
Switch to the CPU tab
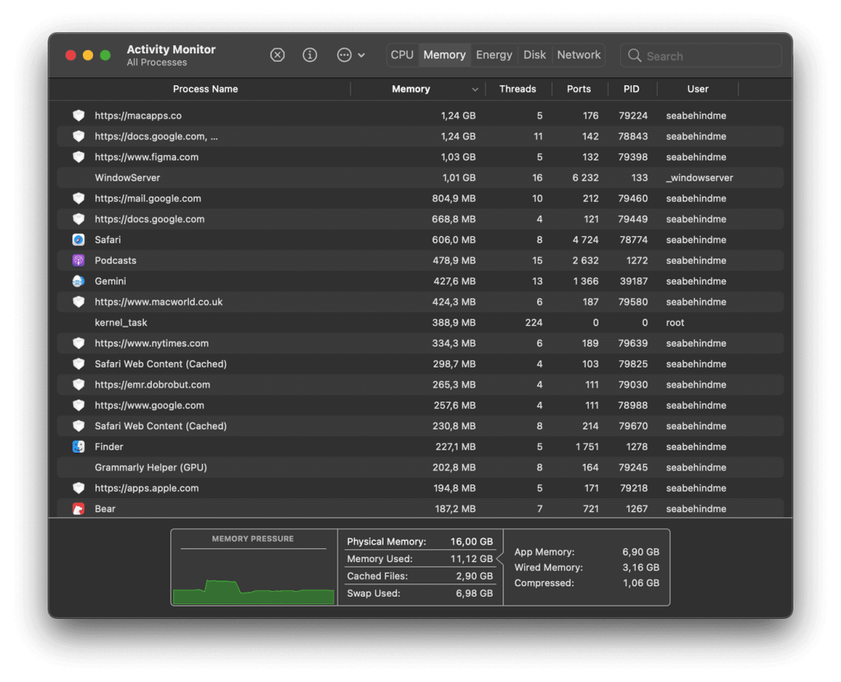(x=402, y=55)
